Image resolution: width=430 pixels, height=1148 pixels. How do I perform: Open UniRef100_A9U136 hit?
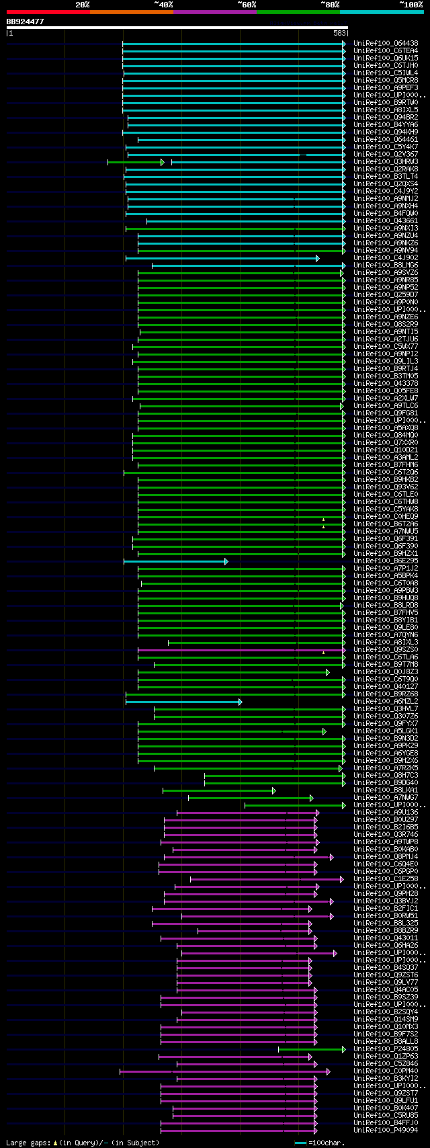pyautogui.click(x=386, y=812)
